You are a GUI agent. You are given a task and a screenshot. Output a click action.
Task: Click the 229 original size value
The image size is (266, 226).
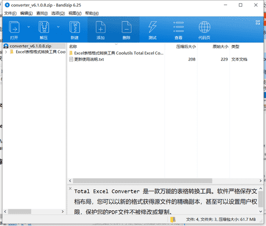224,59
